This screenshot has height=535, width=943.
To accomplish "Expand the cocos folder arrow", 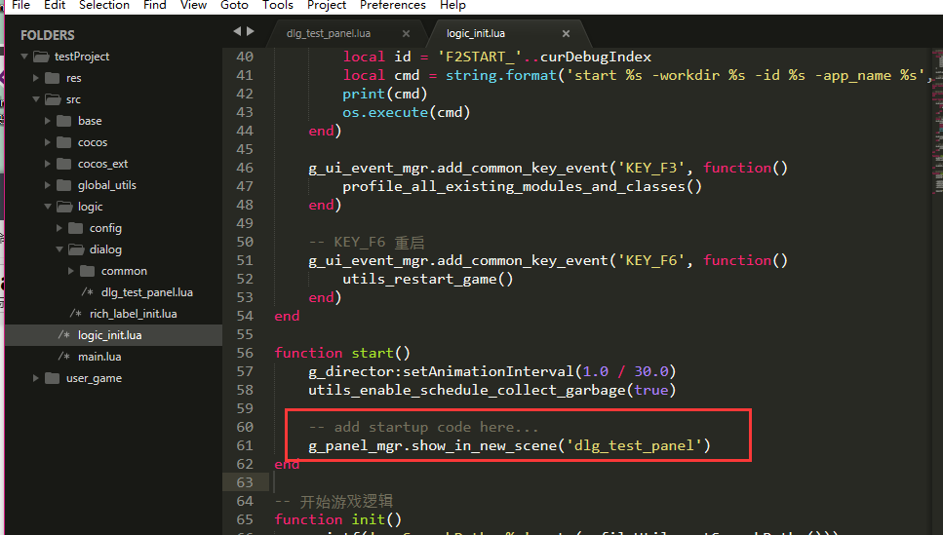I will [x=48, y=142].
